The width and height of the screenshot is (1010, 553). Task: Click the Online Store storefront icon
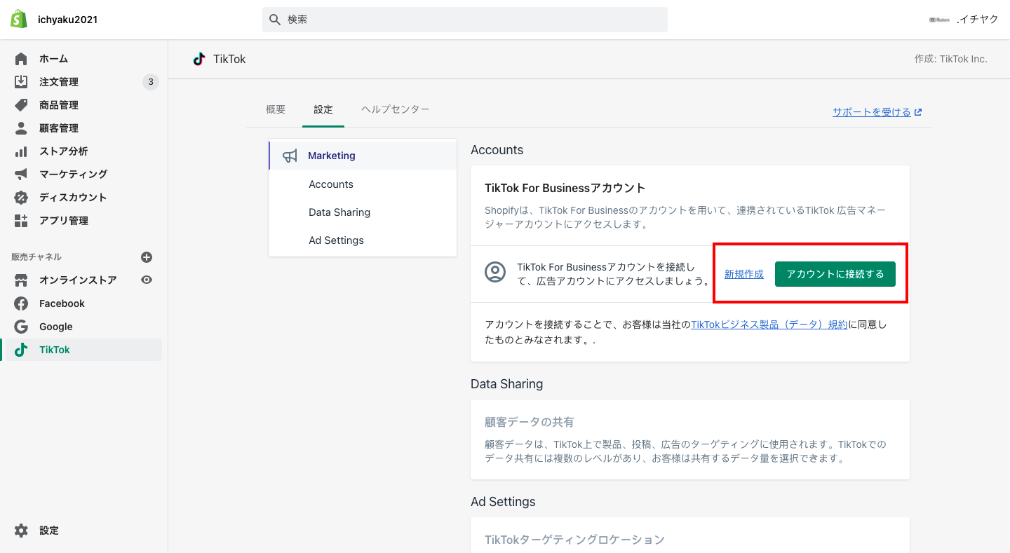(x=21, y=280)
